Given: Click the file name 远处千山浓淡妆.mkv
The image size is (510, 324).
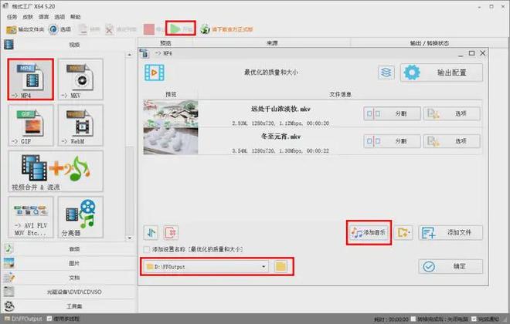Looking at the screenshot, I should pyautogui.click(x=280, y=109).
